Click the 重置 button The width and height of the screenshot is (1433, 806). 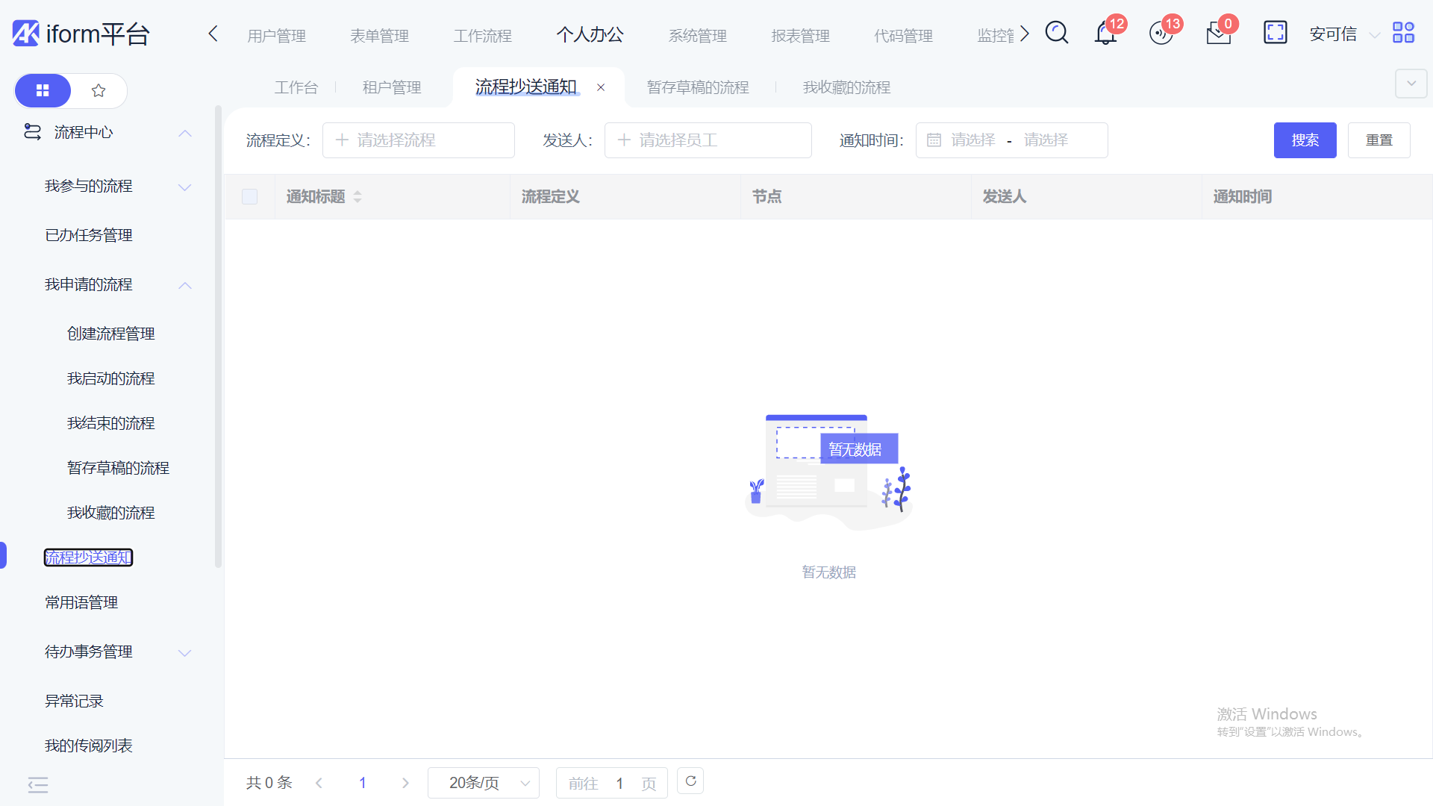(x=1379, y=140)
